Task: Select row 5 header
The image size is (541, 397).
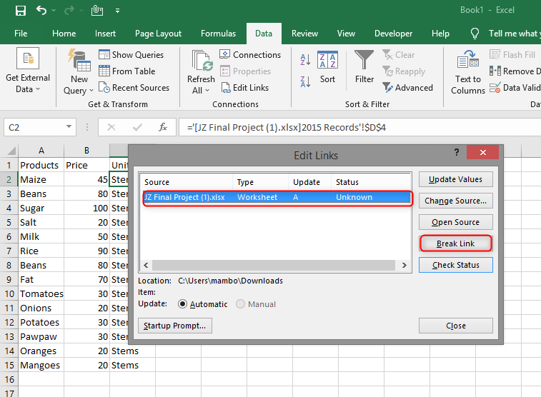Action: [x=9, y=223]
